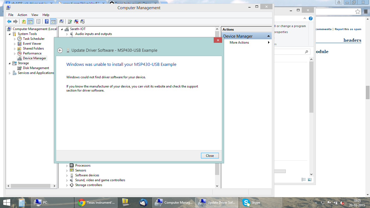Image resolution: width=370 pixels, height=208 pixels.
Task: Click list view icon at bottom of browser panel
Action: pyautogui.click(x=303, y=180)
